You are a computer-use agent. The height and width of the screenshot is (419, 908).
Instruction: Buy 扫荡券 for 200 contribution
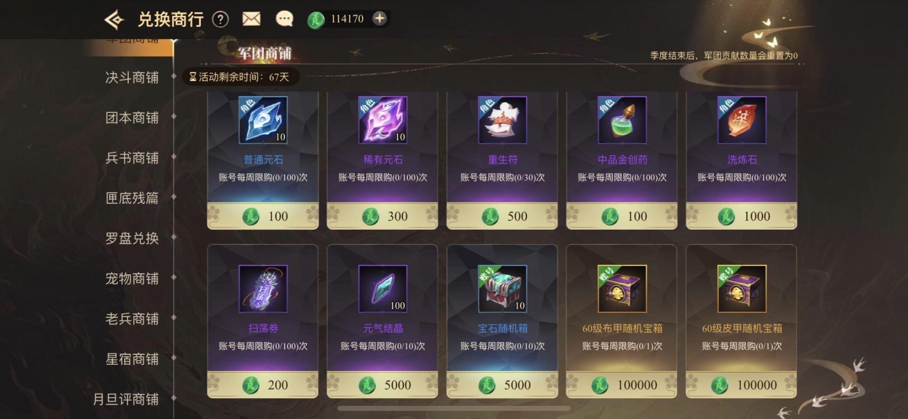(263, 385)
